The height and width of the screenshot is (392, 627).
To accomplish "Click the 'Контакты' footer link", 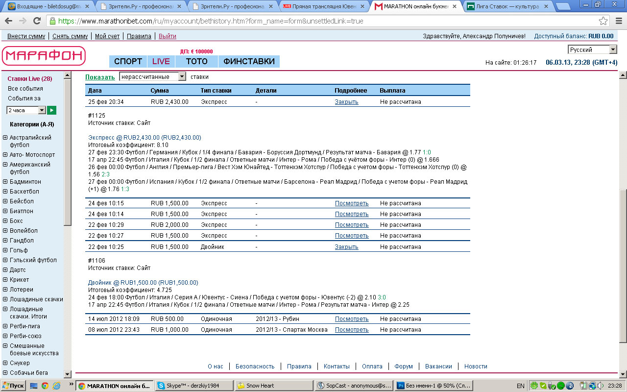I will [337, 367].
